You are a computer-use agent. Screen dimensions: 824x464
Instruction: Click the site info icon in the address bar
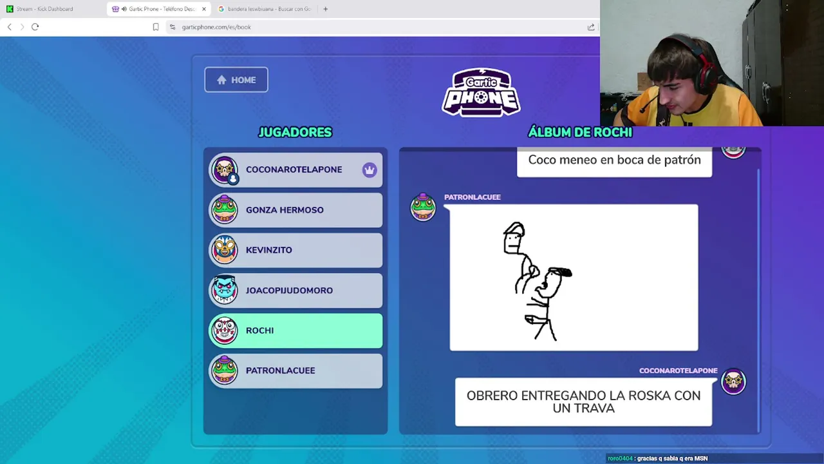tap(173, 27)
